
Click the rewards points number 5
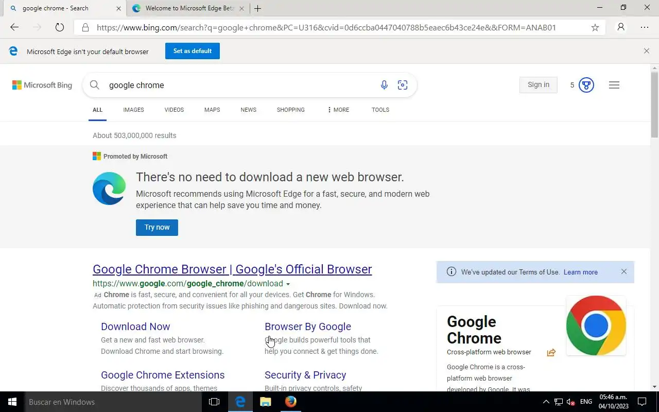tap(572, 85)
